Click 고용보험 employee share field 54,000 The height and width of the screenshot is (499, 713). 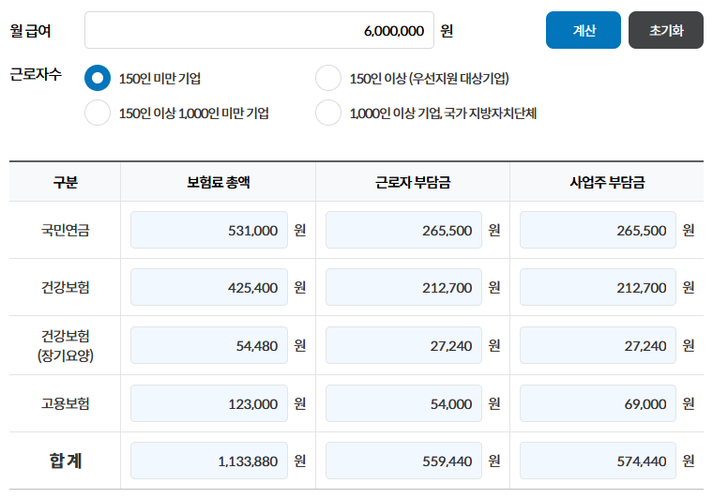[x=403, y=403]
